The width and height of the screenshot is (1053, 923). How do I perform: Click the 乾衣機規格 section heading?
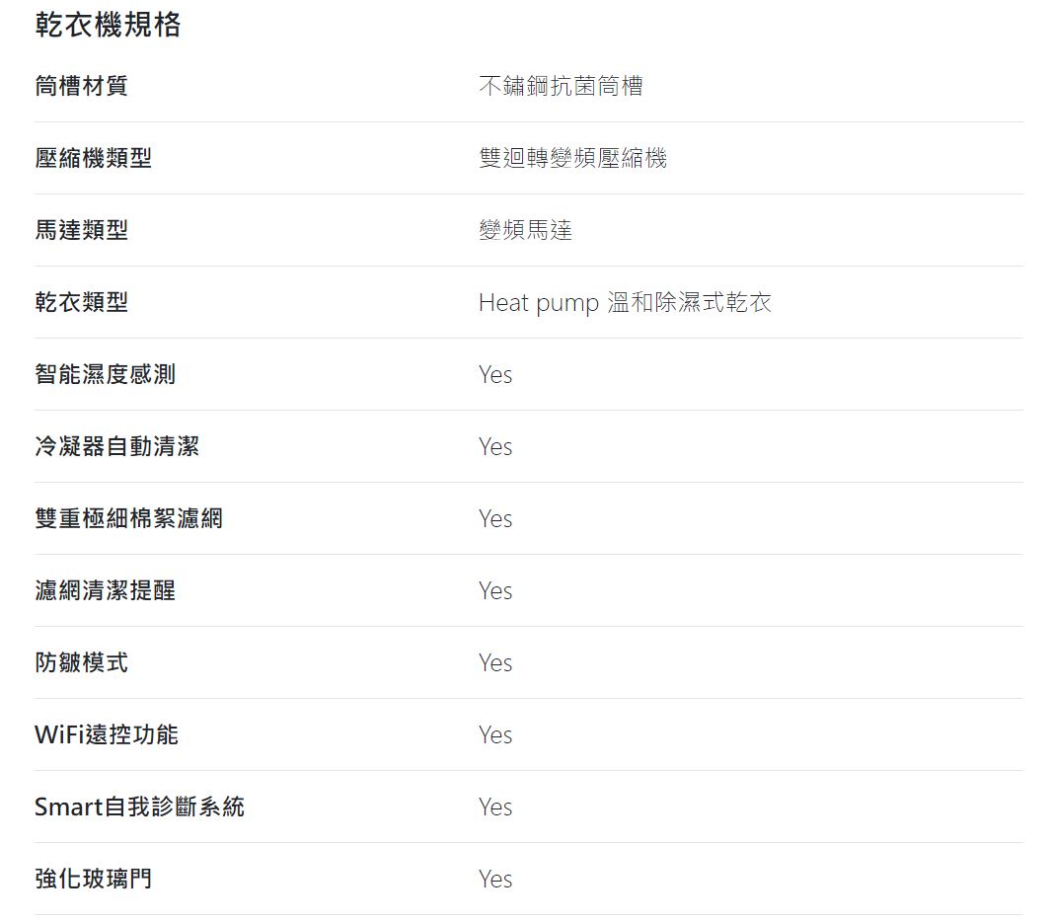tap(109, 25)
